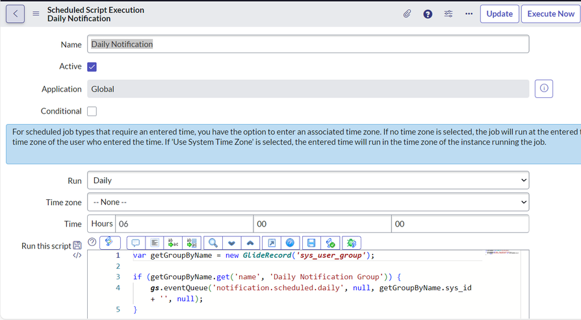
Task: Click the hours field showing 06
Action: pos(185,224)
